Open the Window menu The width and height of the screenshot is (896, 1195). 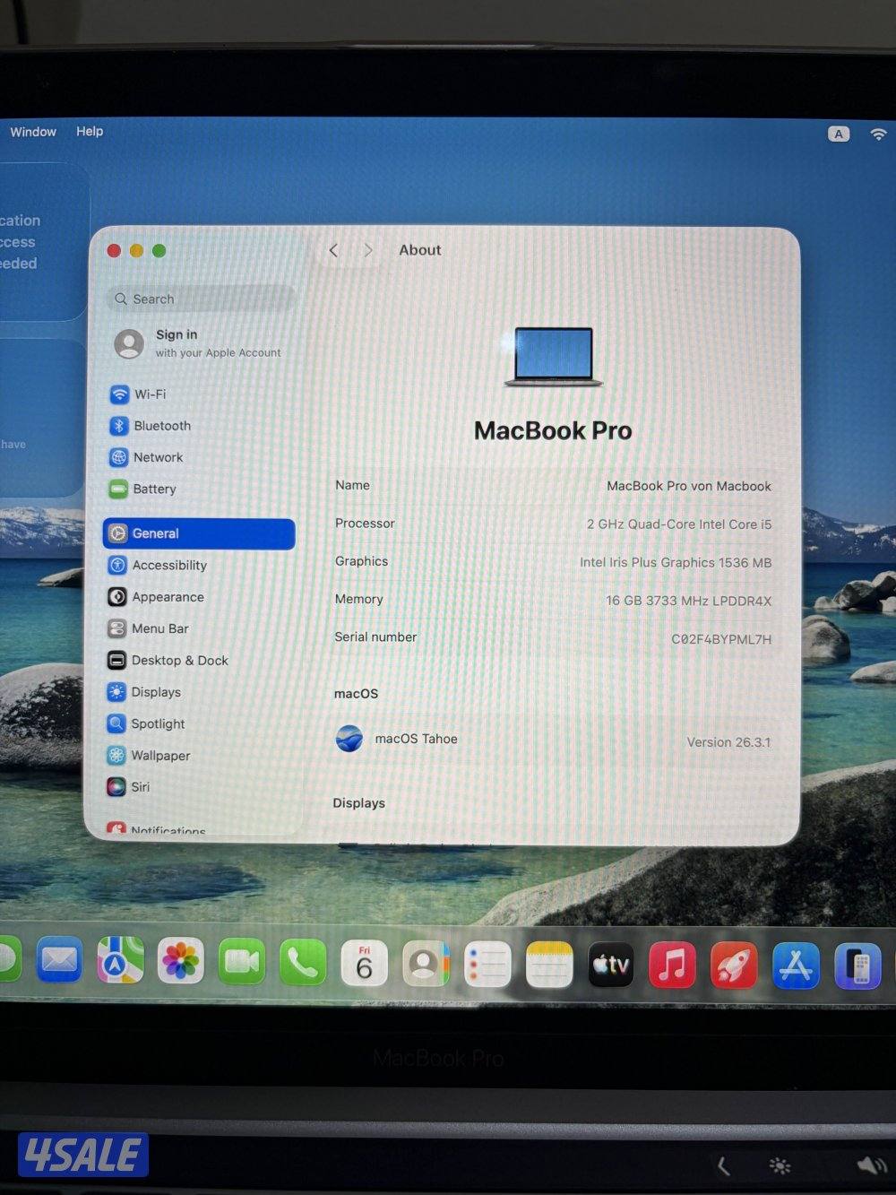[x=33, y=132]
